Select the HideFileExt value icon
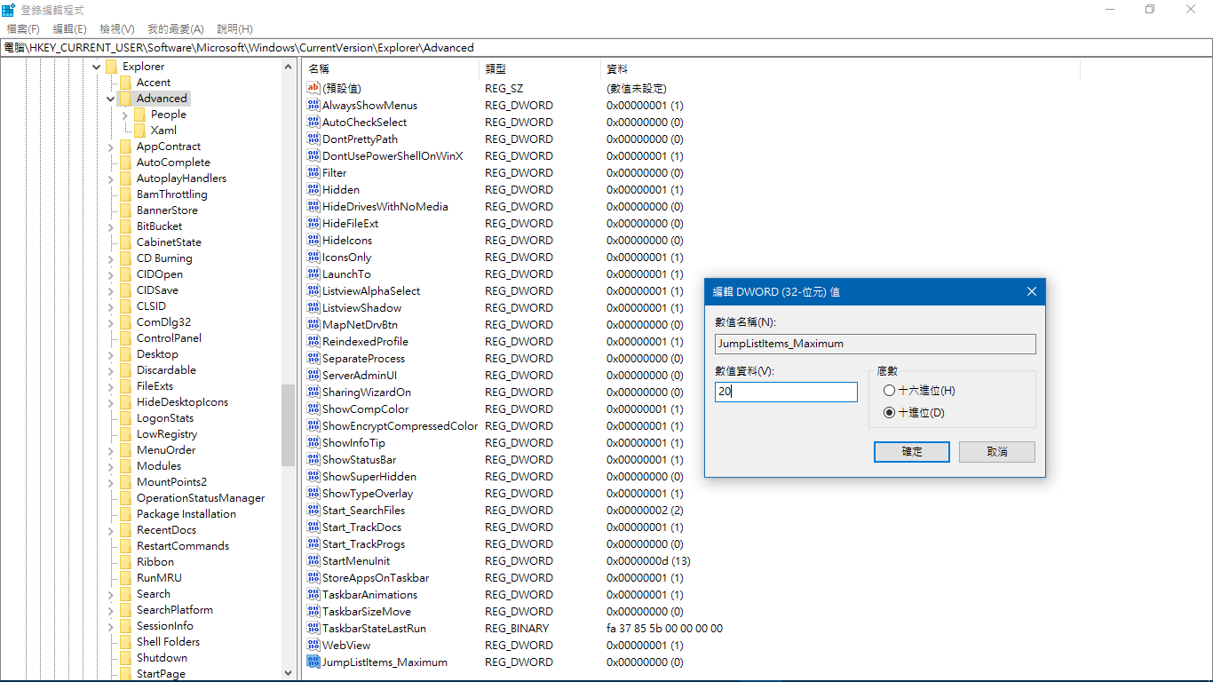This screenshot has height=682, width=1213. [x=313, y=223]
